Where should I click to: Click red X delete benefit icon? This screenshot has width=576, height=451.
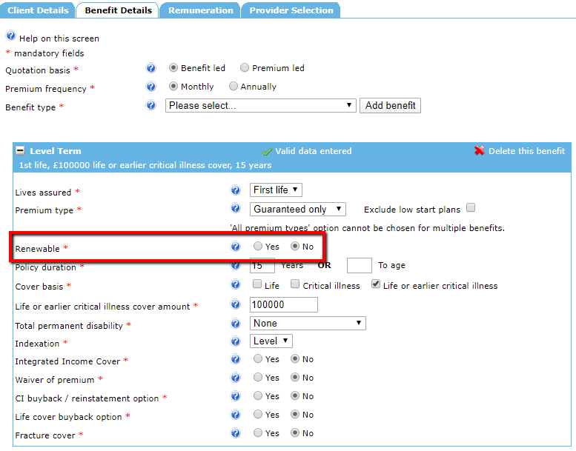[480, 151]
